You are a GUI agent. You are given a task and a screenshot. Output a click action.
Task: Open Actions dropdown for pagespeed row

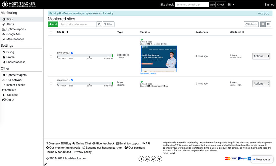coord(261,56)
